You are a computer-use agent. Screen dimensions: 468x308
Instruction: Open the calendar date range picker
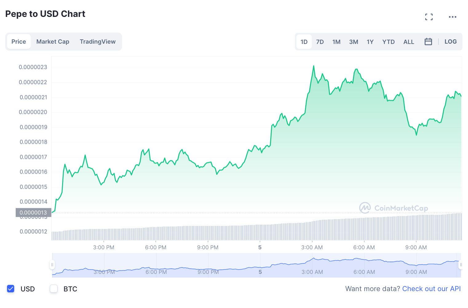428,41
